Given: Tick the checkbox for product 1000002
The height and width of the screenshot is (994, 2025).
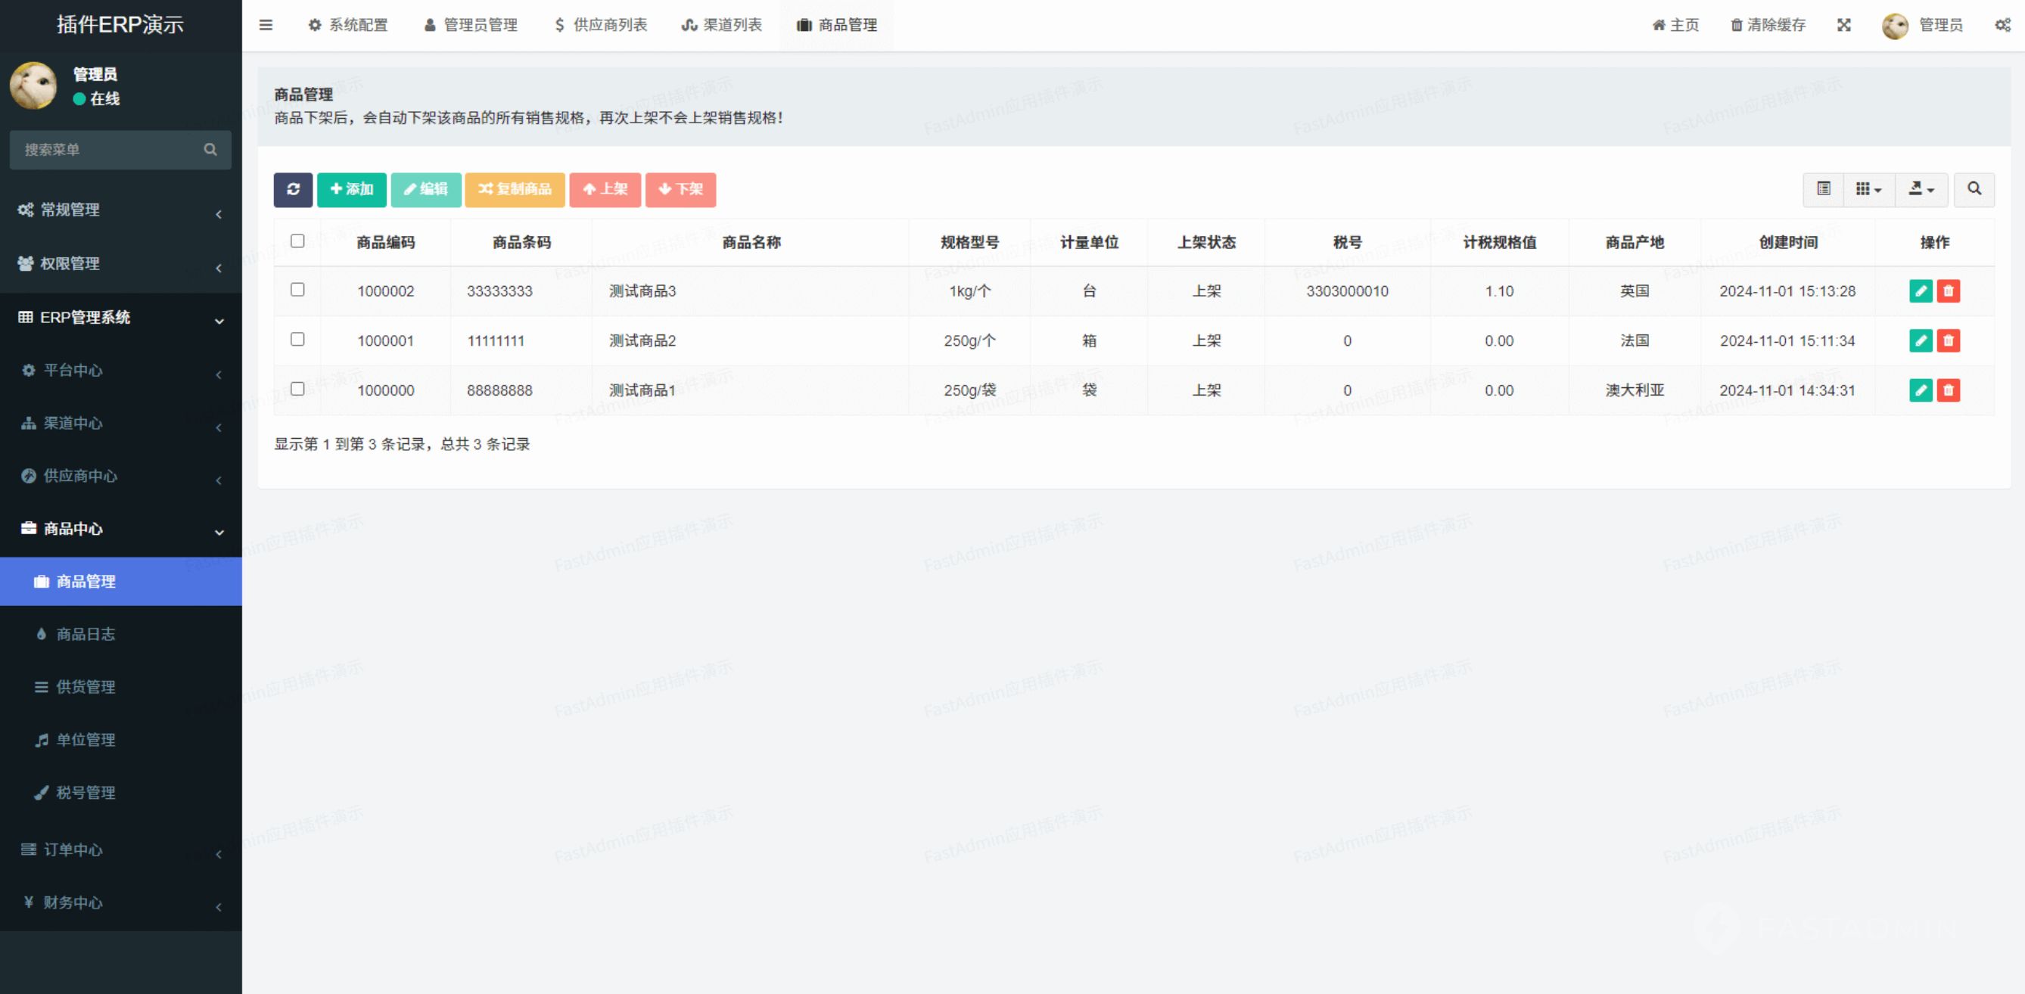Looking at the screenshot, I should click(297, 290).
